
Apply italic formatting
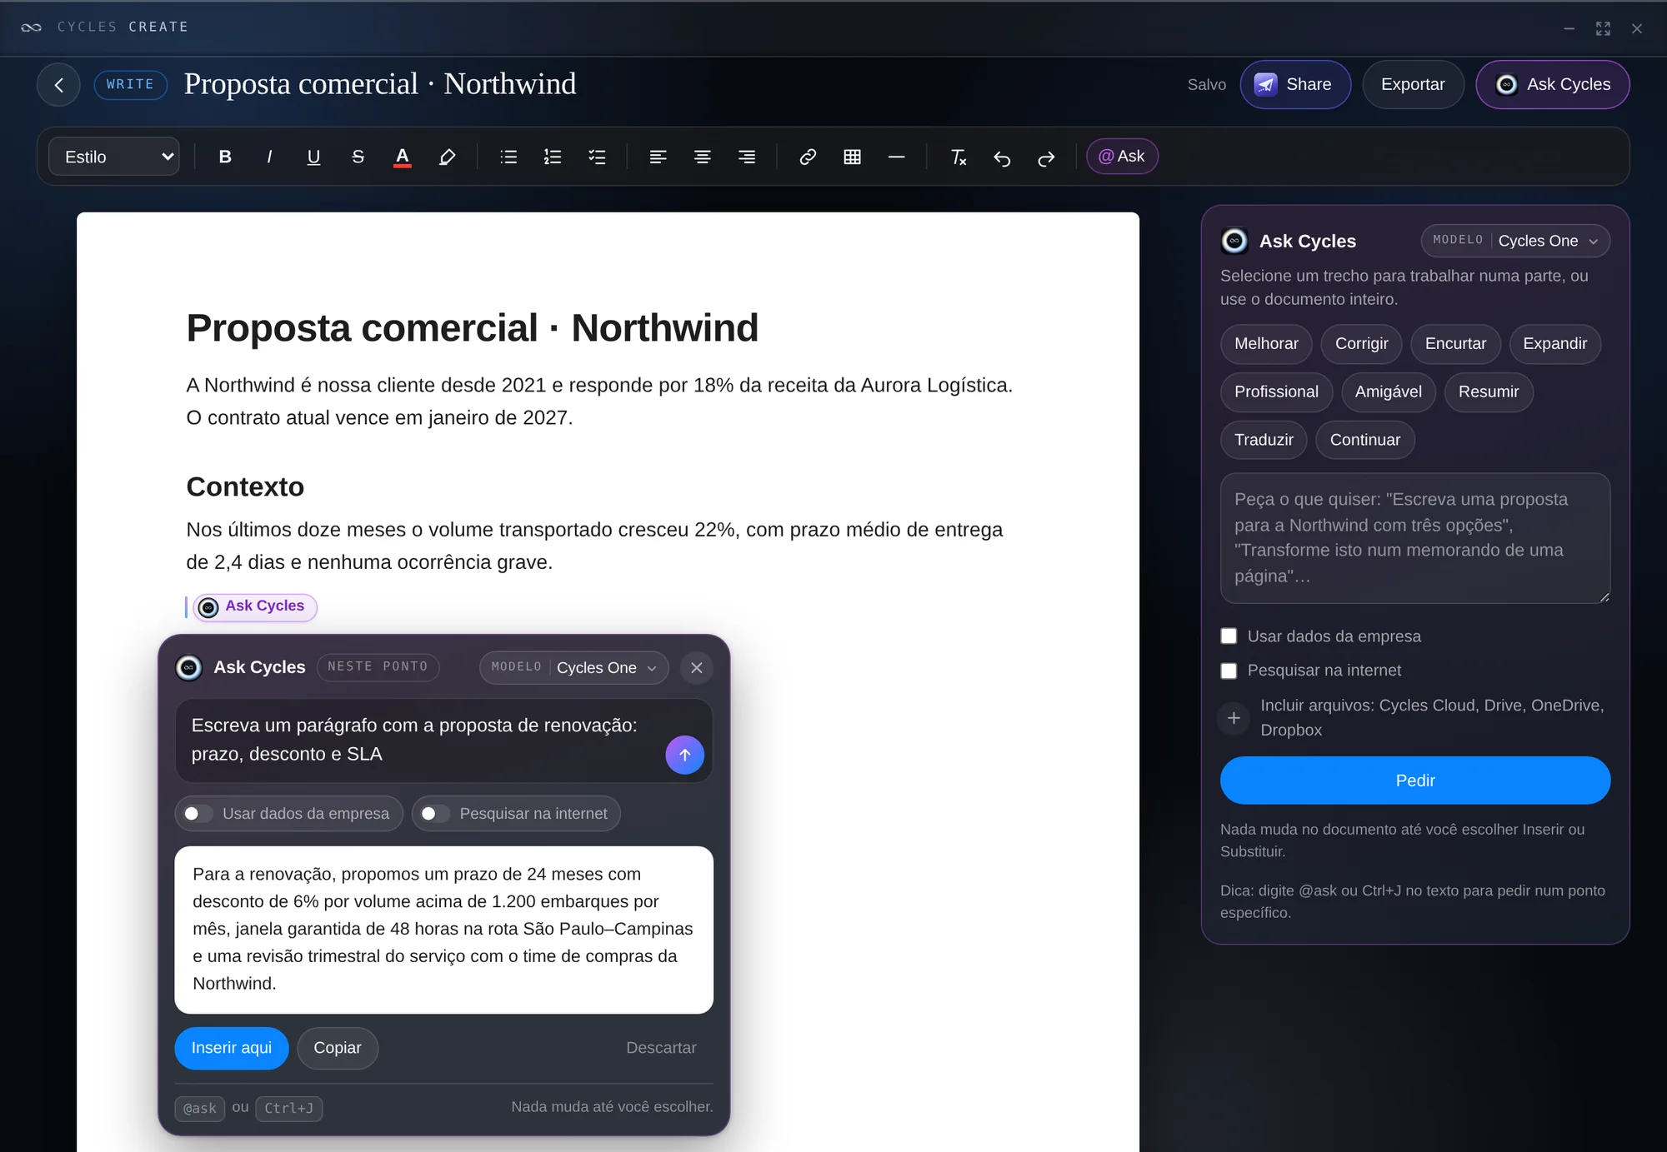pyautogui.click(x=269, y=157)
